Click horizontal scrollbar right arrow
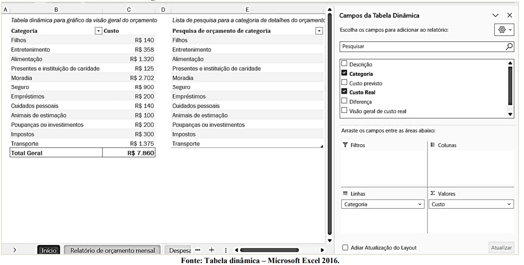Viewport: 524px width, 265px height. [322, 250]
